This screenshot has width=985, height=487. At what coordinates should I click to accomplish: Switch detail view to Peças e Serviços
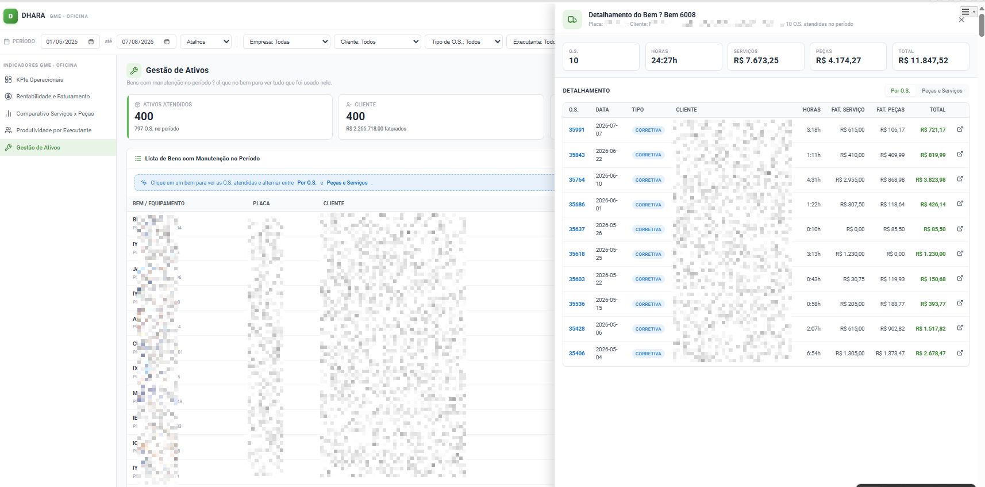coord(942,91)
